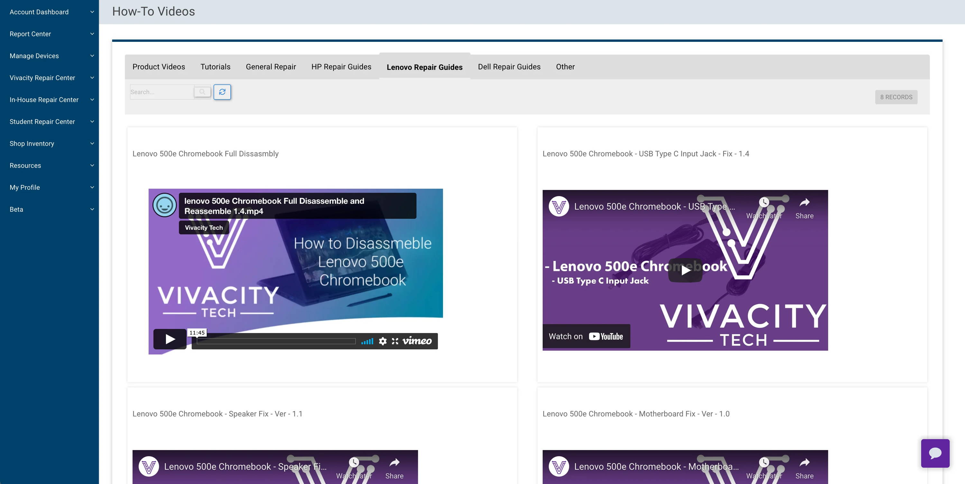
Task: Switch to HP Repair Guides tab
Action: (341, 67)
